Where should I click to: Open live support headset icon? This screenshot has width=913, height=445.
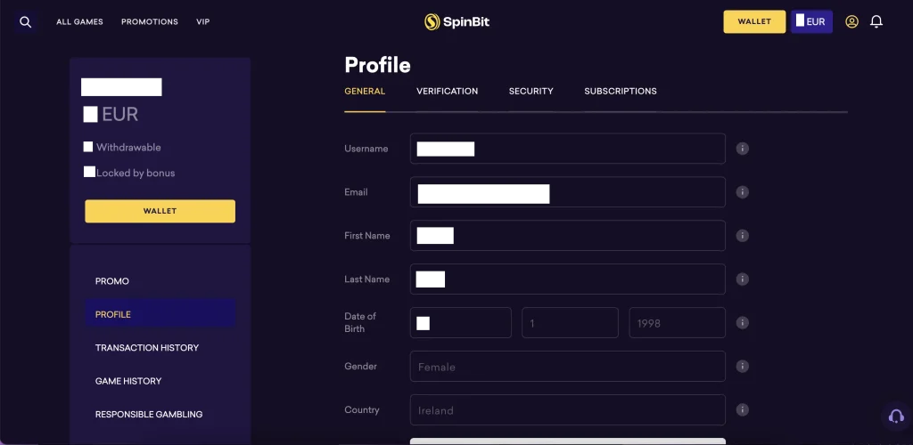[896, 416]
